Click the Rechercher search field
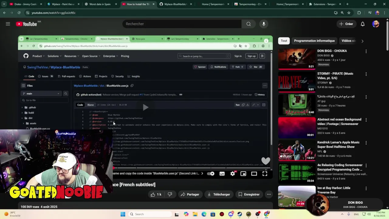389x219 pixels. click(x=182, y=24)
